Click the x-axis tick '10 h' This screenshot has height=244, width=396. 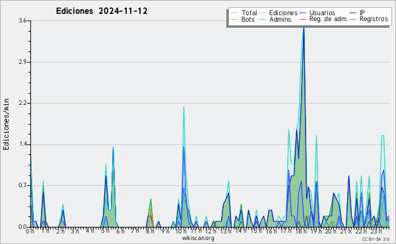[x=181, y=231]
